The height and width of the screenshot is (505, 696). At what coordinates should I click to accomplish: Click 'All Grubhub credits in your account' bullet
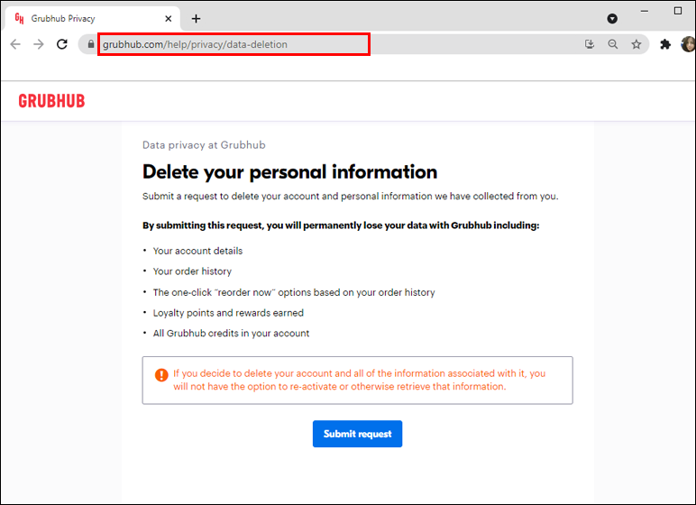pos(231,333)
